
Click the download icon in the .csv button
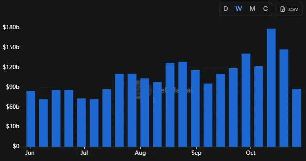pyautogui.click(x=283, y=9)
